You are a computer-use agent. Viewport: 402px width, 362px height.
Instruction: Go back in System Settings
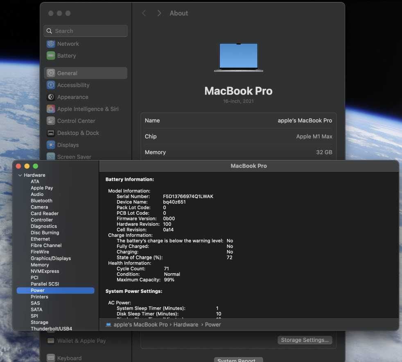144,13
